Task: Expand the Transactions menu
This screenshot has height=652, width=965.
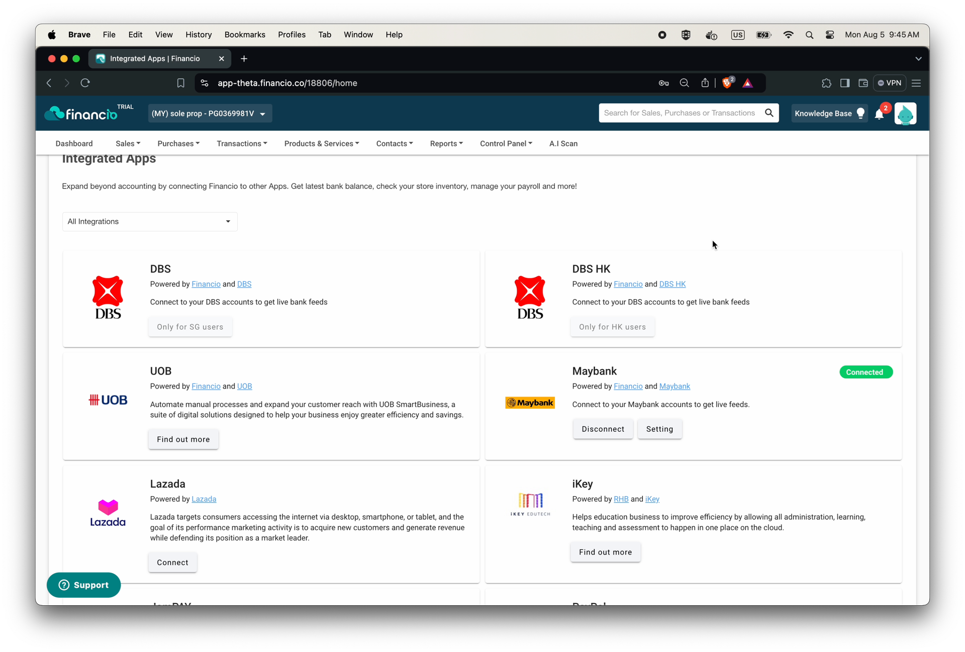Action: [x=242, y=144]
